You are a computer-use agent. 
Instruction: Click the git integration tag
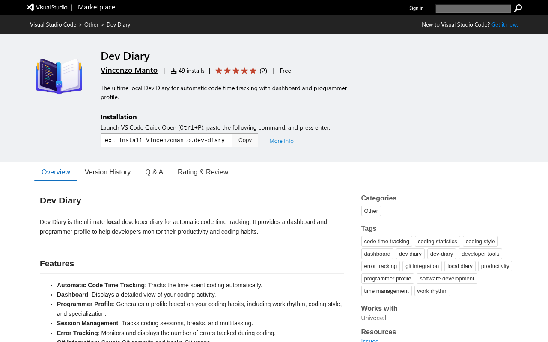tap(422, 266)
